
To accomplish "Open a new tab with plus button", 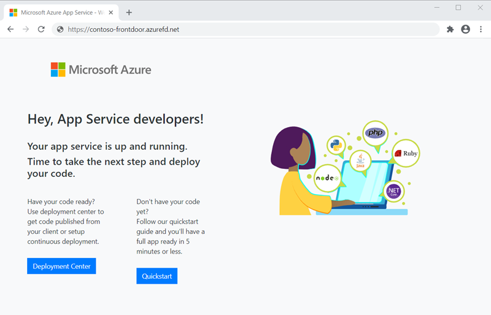I will pos(129,12).
